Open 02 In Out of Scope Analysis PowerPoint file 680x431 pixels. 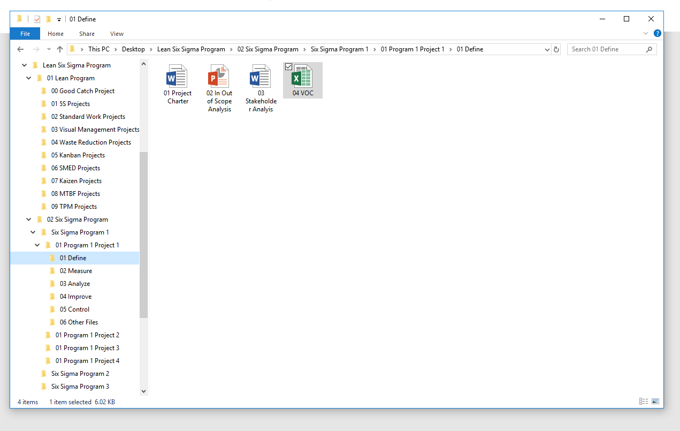click(219, 89)
